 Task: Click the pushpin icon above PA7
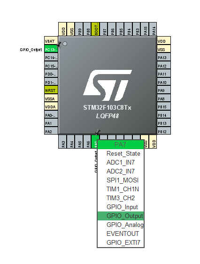[98, 133]
